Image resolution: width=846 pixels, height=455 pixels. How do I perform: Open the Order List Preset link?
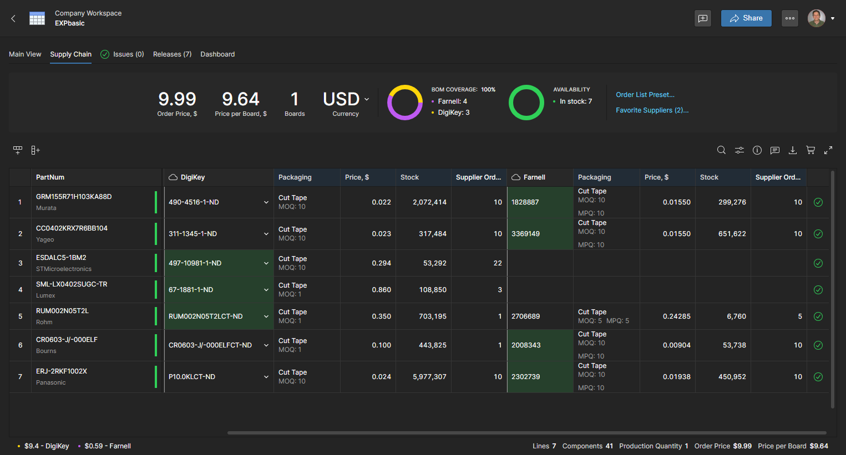pyautogui.click(x=645, y=95)
